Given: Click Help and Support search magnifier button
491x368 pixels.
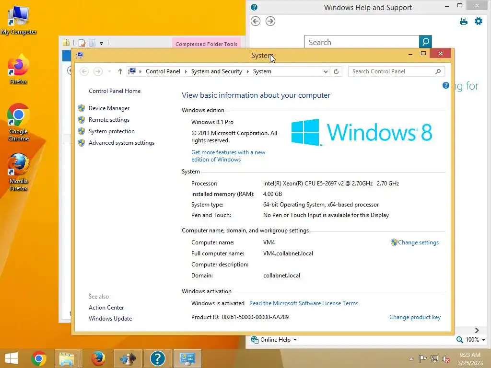Looking at the screenshot, I should click(x=426, y=42).
